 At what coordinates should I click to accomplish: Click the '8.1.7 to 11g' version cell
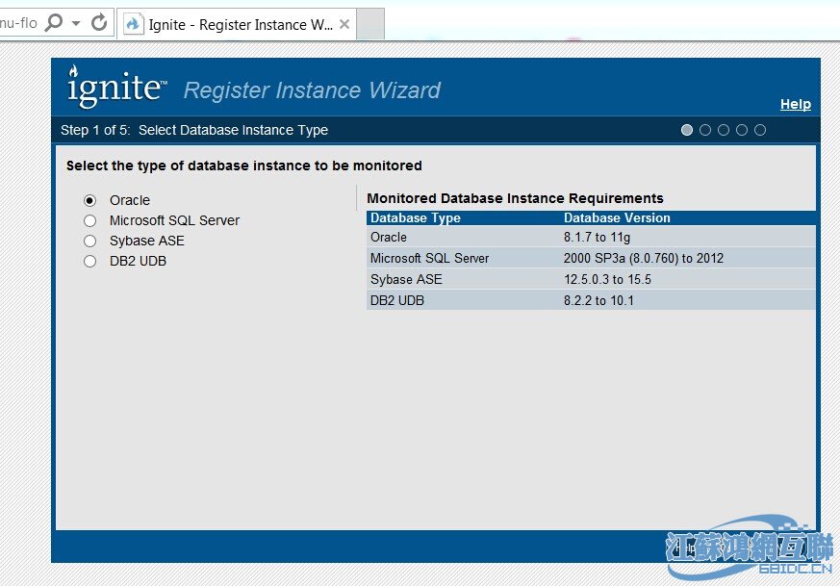pos(597,238)
